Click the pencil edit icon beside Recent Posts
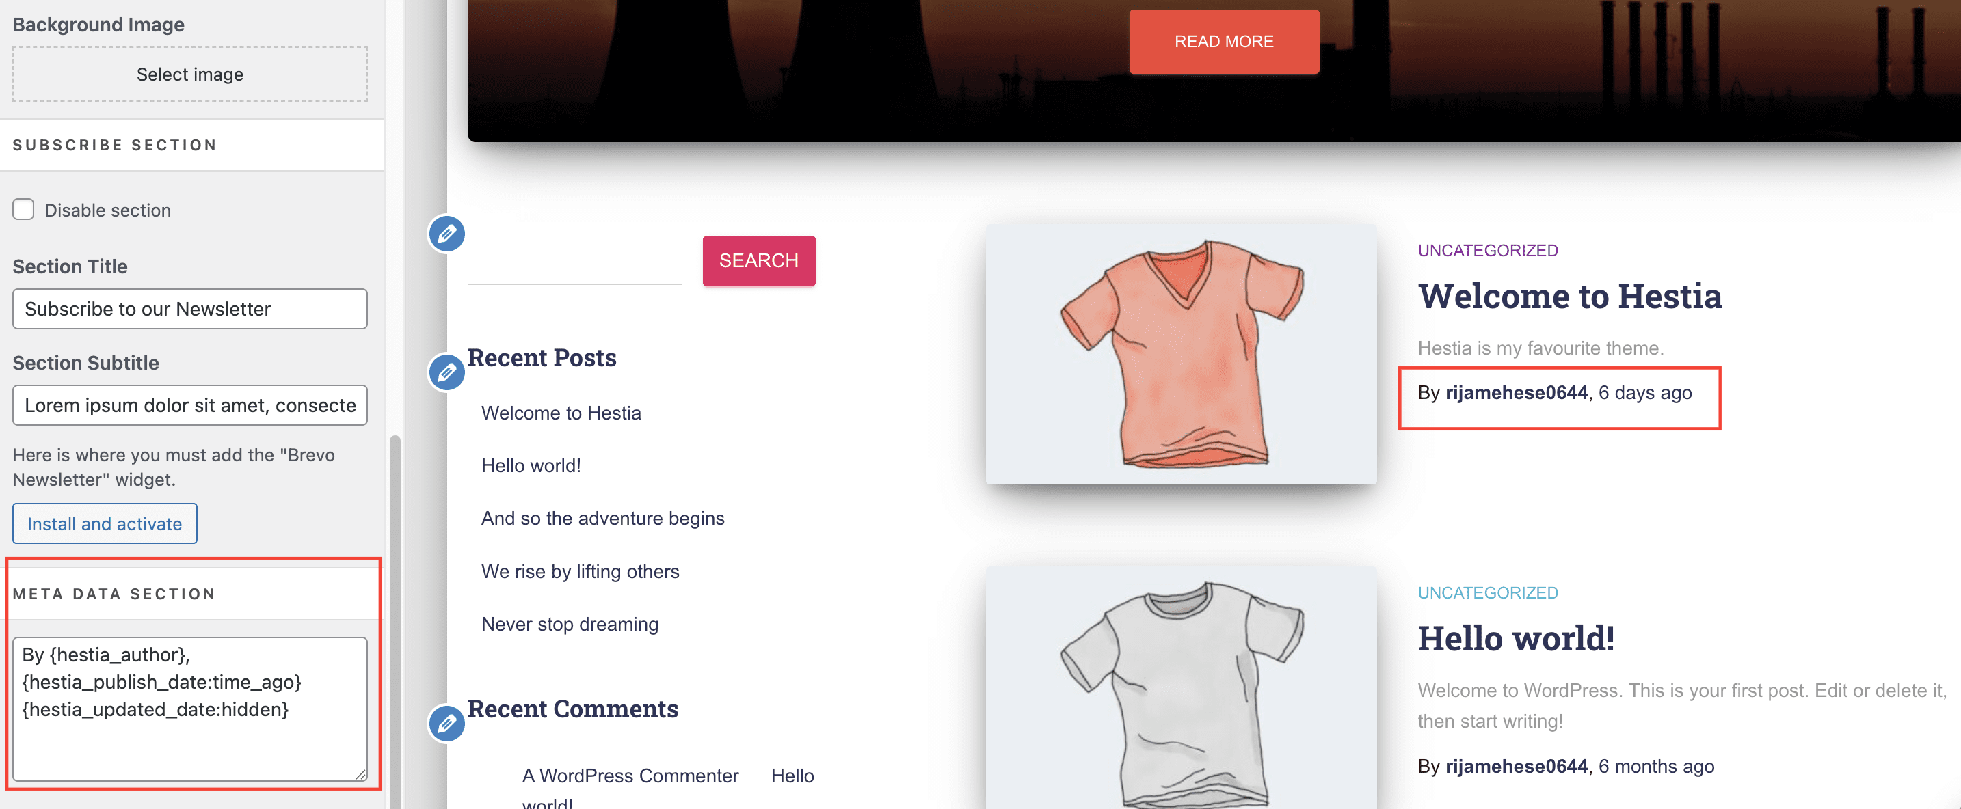 tap(447, 372)
